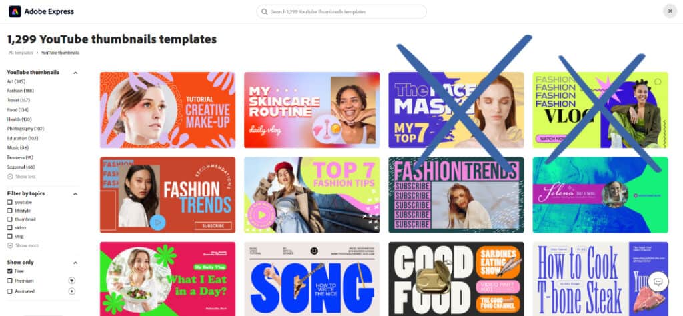This screenshot has height=316, width=683.
Task: Select the Fashion category filter
Action: 20,91
